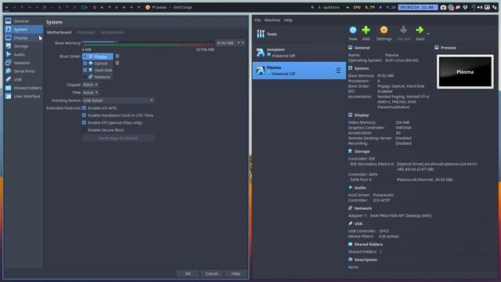Click USB section header icon in details
This screenshot has height=282, width=501.
click(350, 223)
